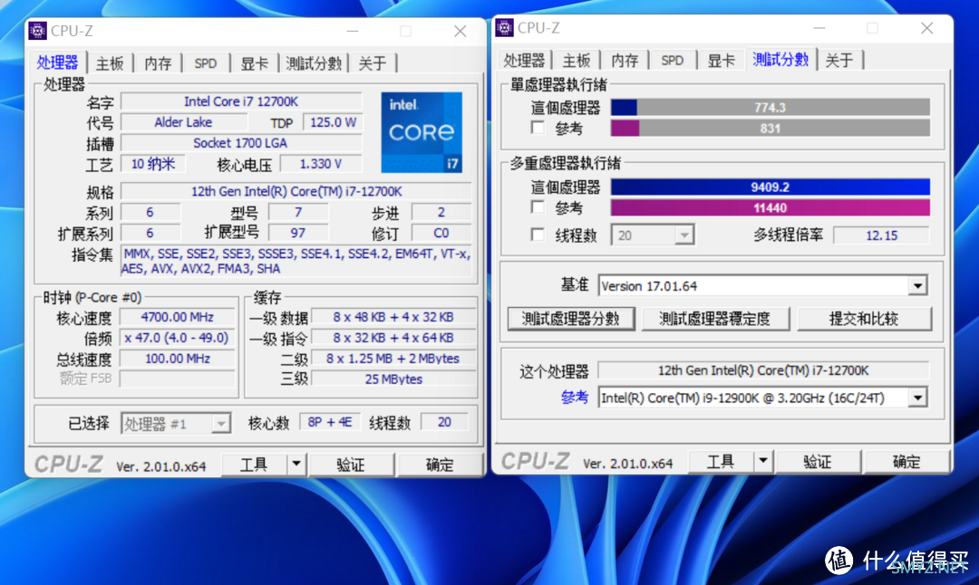Click the 核心数 value 8P + 4E
The image size is (979, 585).
(330, 422)
